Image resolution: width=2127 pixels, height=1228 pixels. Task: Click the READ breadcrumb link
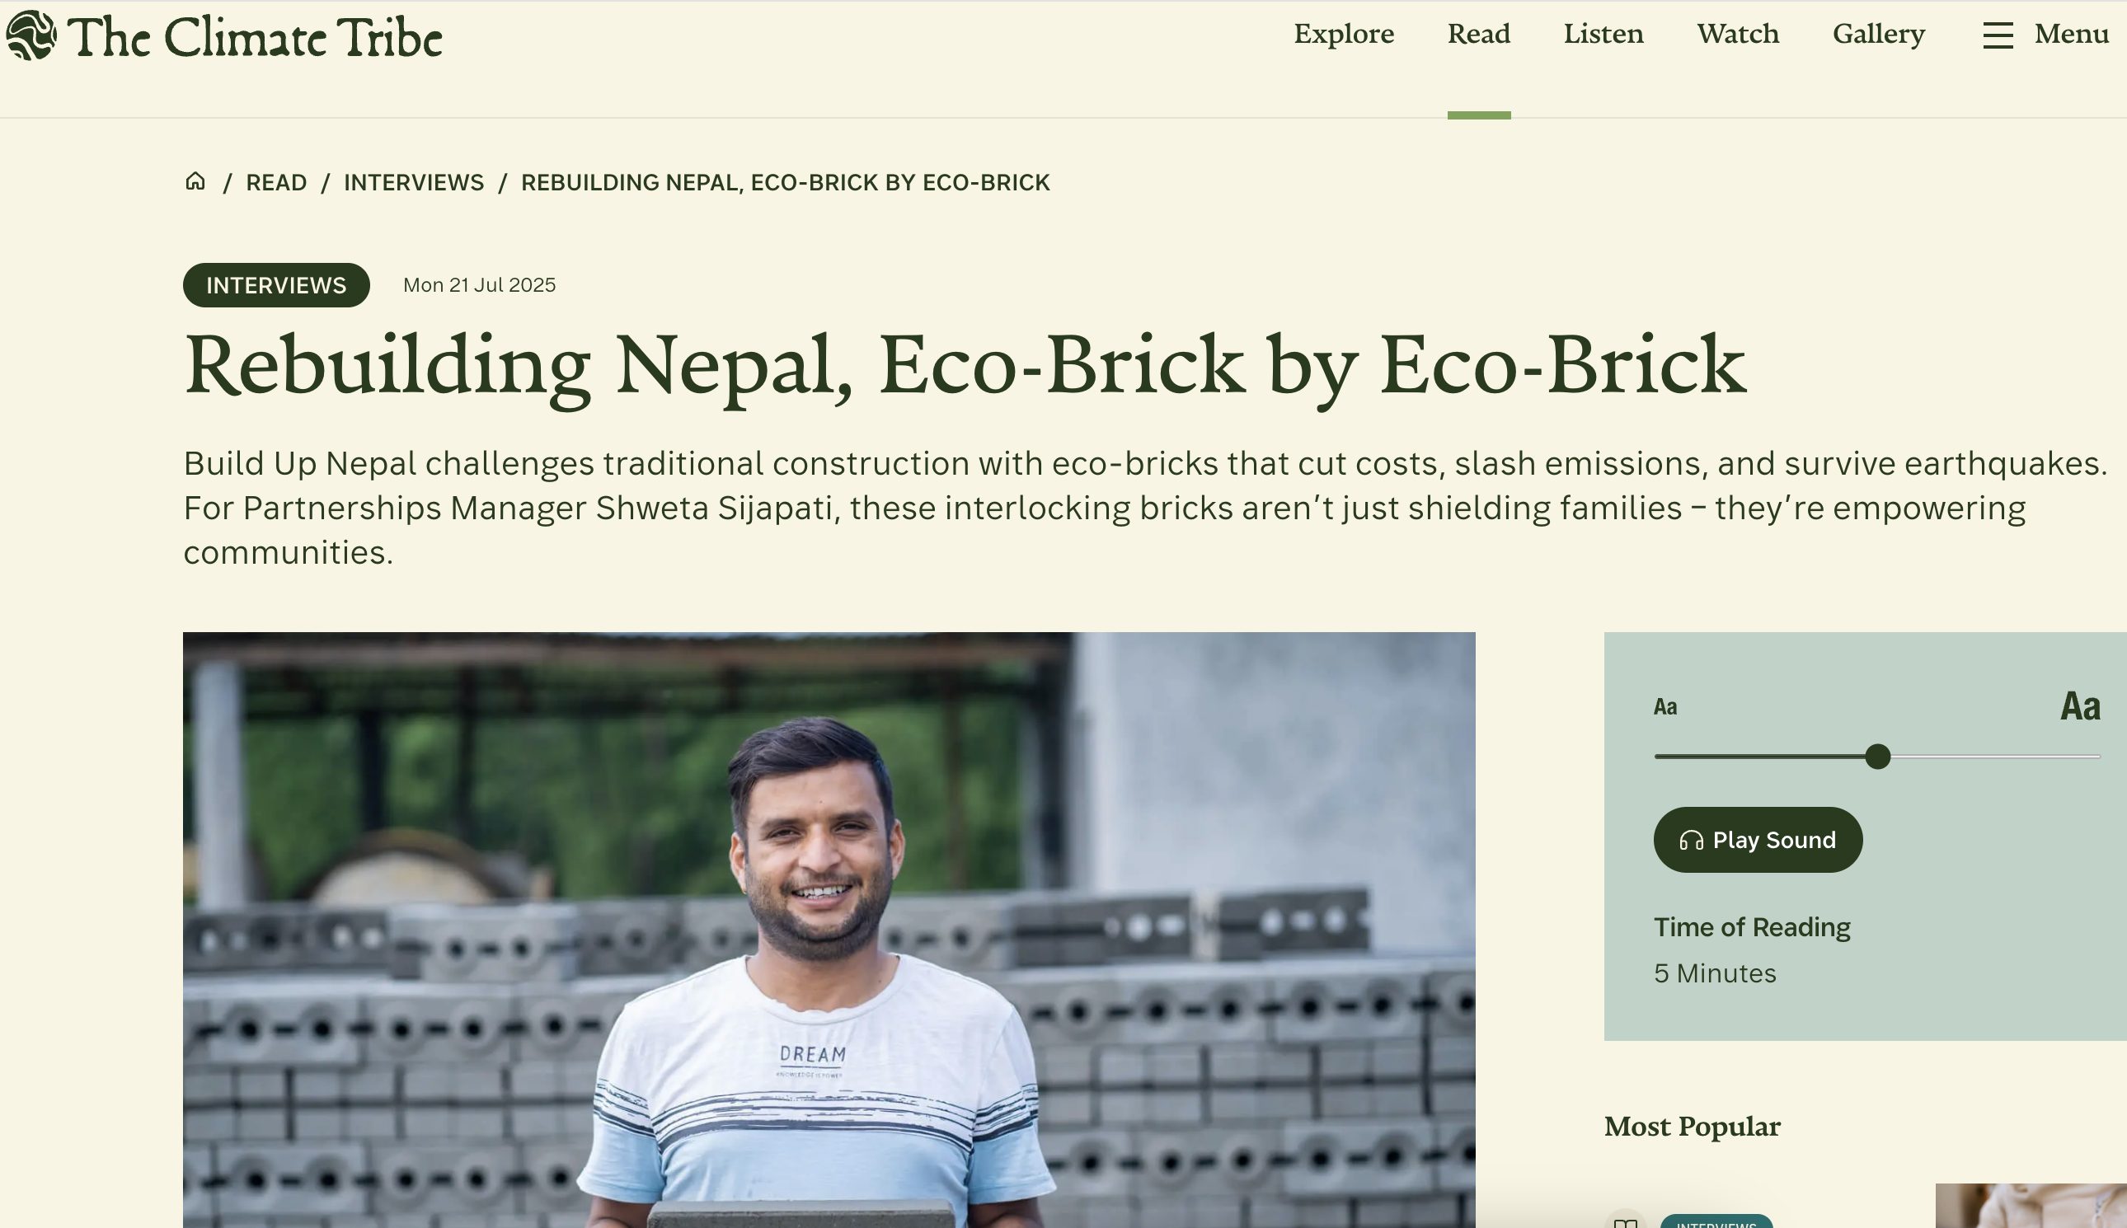[276, 182]
